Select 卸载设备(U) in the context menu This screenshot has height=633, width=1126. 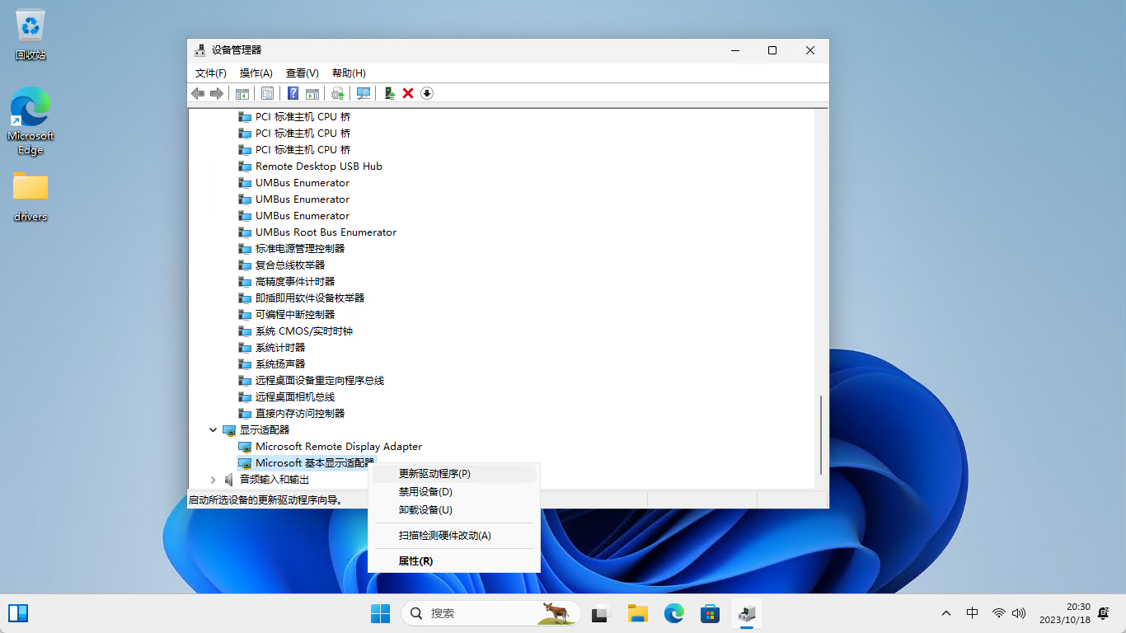coord(425,510)
